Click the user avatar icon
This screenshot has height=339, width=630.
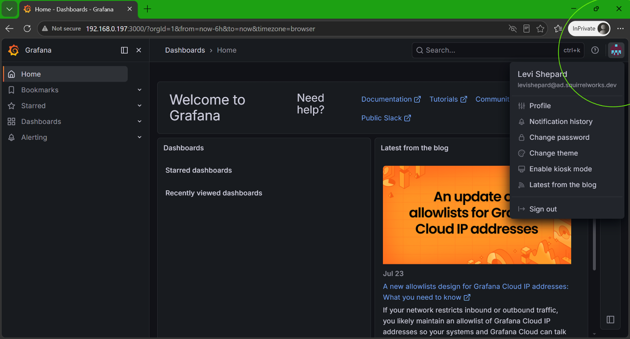point(616,50)
